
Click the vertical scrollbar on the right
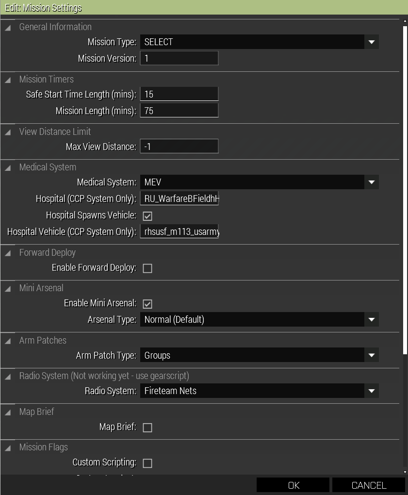click(405, 194)
